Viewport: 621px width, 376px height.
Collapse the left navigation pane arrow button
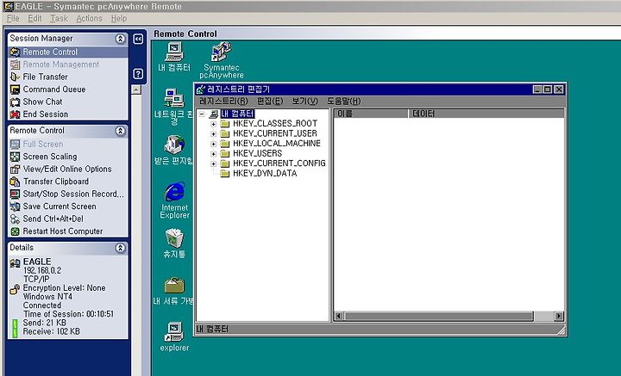138,39
